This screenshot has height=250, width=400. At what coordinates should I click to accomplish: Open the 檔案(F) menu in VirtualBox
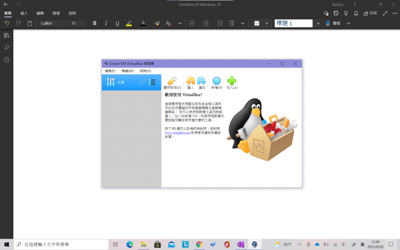(x=110, y=71)
